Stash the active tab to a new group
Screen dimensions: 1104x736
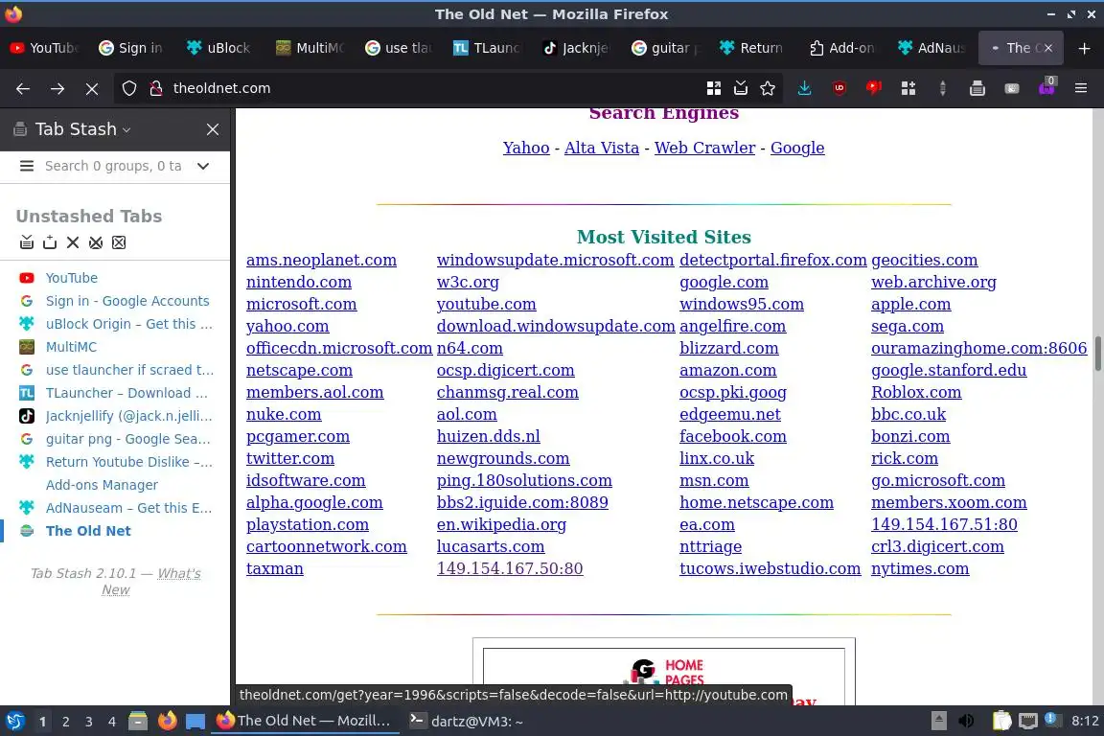pyautogui.click(x=49, y=242)
